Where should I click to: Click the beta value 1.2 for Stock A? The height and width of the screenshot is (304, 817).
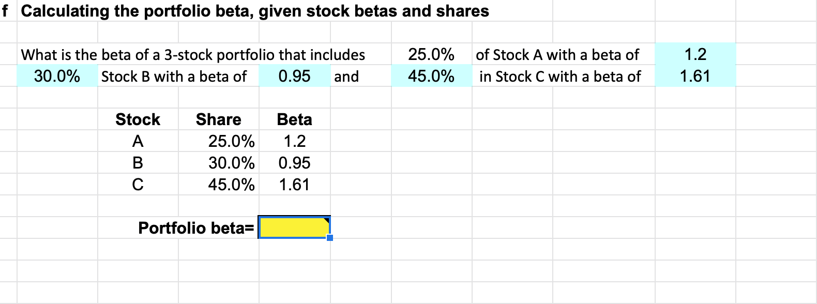pos(294,141)
